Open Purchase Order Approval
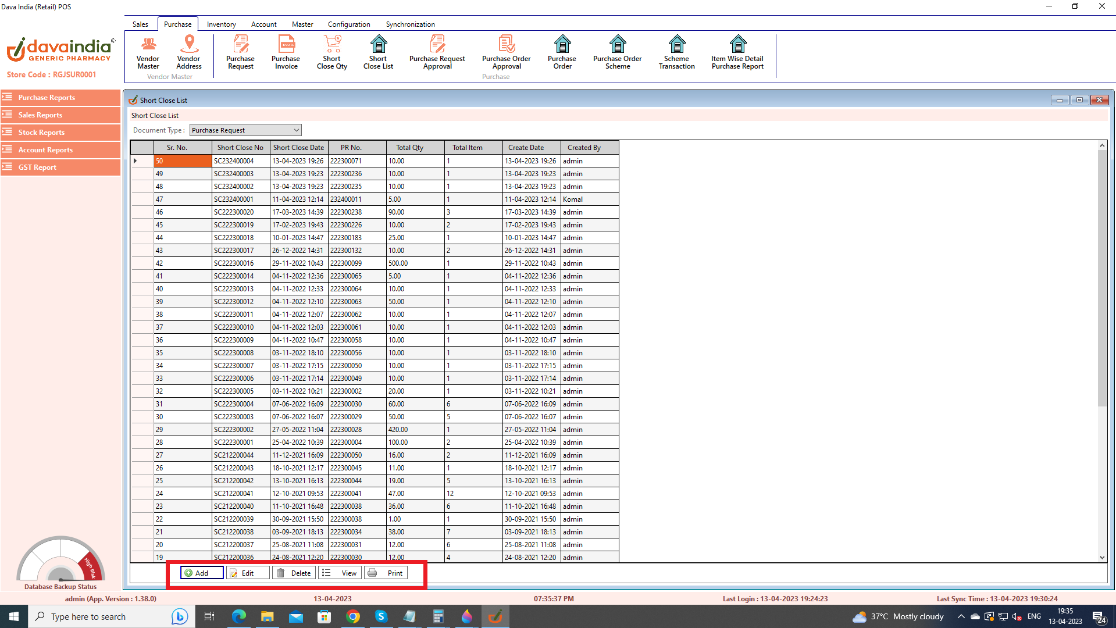This screenshot has height=628, width=1116. coord(506,52)
